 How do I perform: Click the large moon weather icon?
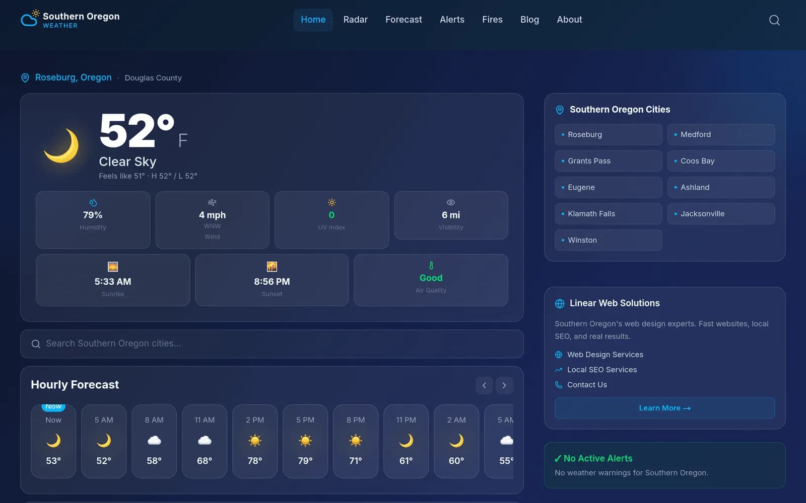point(61,145)
